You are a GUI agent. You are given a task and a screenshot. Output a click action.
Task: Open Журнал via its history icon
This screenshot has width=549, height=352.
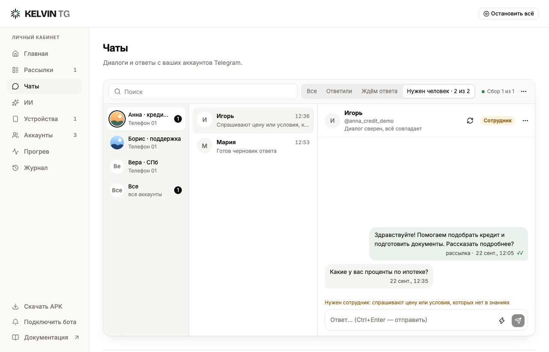coord(15,168)
